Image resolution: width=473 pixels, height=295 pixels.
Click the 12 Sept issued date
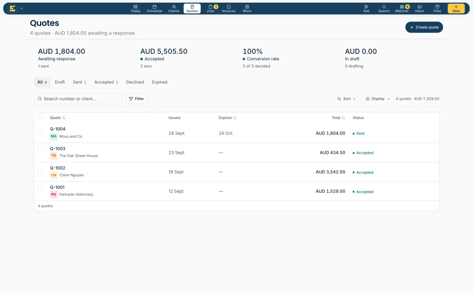pyautogui.click(x=176, y=191)
